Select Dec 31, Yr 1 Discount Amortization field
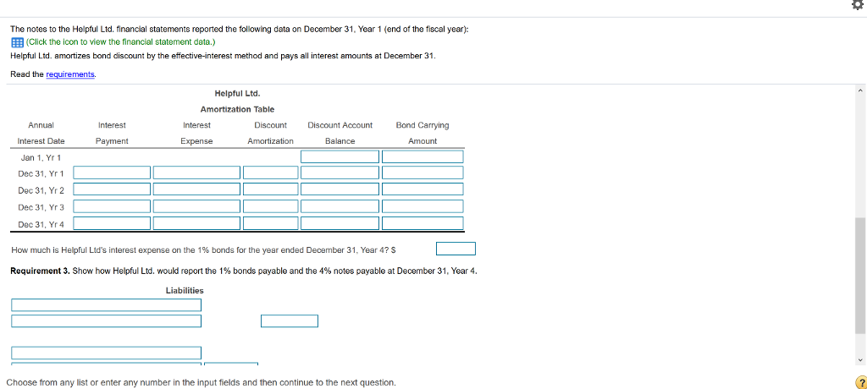 (270, 173)
